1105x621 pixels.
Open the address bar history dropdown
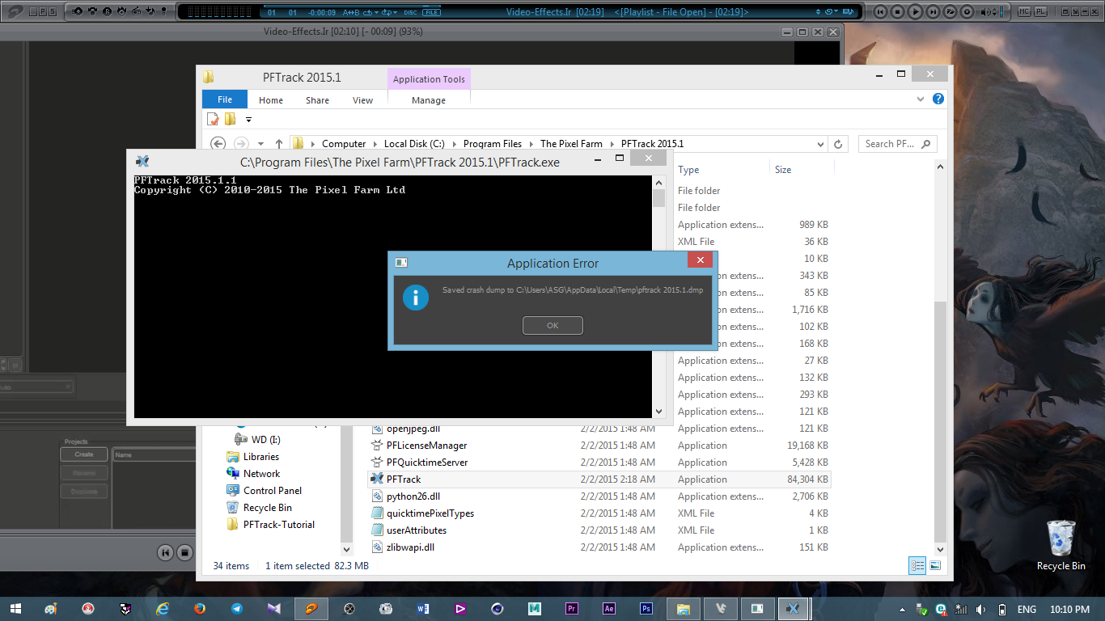click(821, 144)
